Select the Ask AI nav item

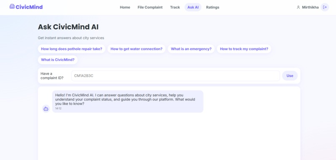coord(193,7)
